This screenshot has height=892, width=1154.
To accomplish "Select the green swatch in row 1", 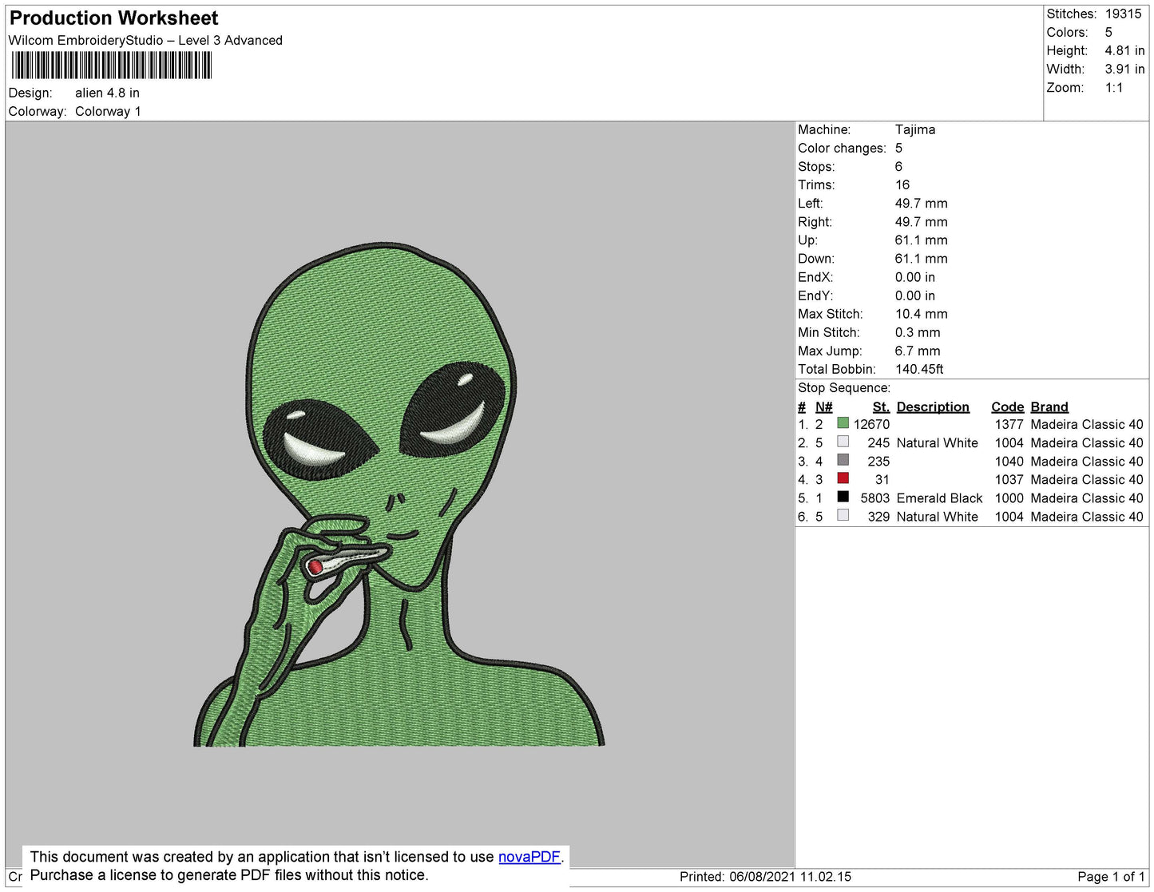I will [x=843, y=423].
